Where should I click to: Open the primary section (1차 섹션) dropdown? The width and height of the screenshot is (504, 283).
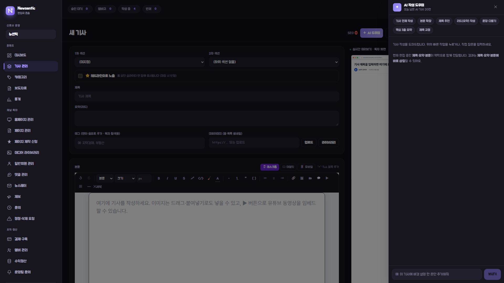point(140,62)
